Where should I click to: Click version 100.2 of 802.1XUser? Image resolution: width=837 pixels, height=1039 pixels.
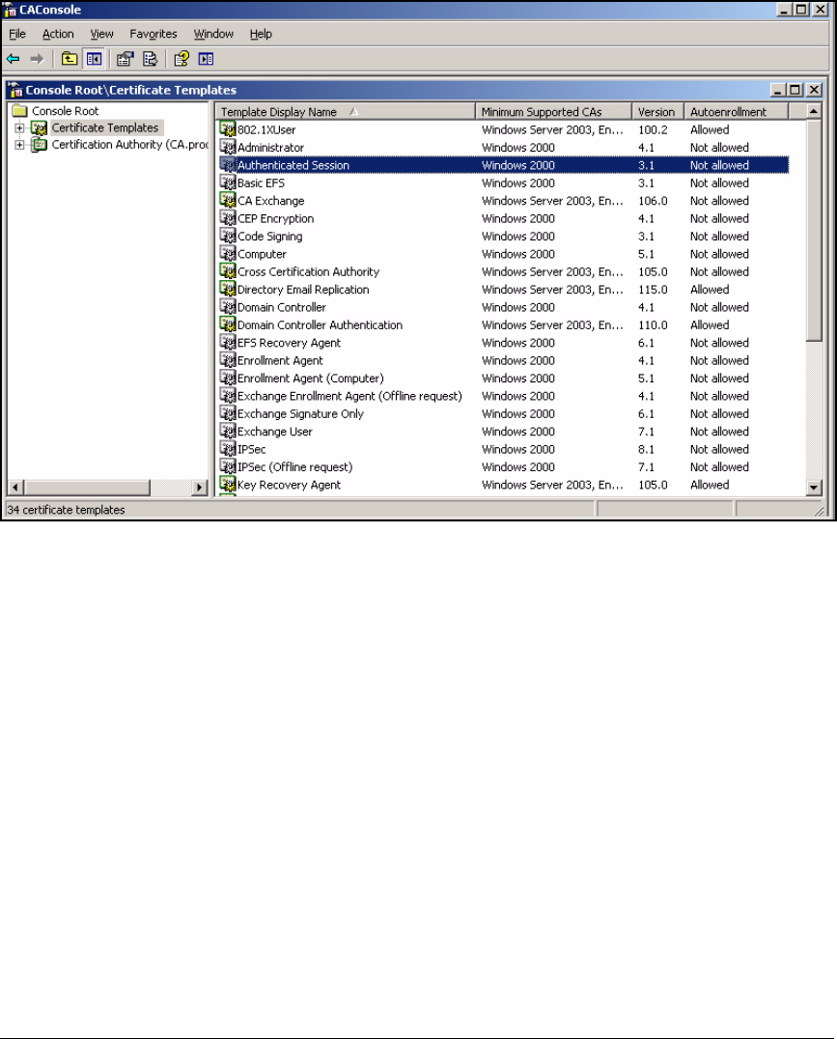point(653,129)
